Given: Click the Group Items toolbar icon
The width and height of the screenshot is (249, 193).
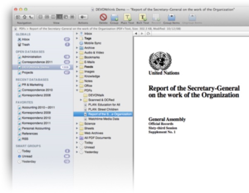Looking at the screenshot, I should (x=171, y=17).
